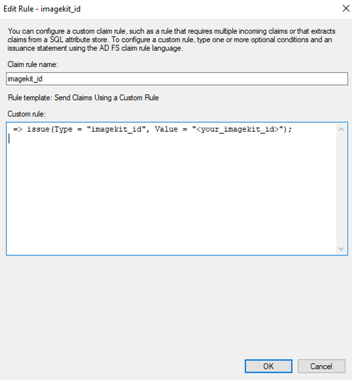Click the custom rule scrollbar down arrow
Screen dimensions: 352x380
(x=341, y=249)
